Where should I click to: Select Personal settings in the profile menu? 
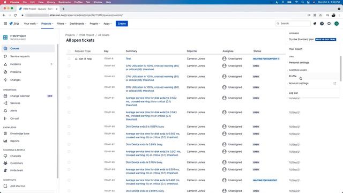point(312,63)
